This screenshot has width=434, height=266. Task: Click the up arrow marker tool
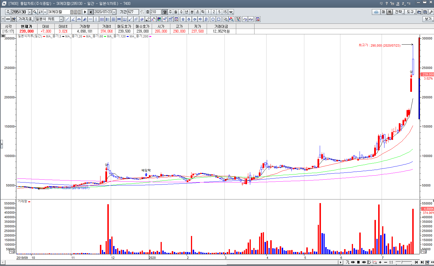[x=183, y=19]
